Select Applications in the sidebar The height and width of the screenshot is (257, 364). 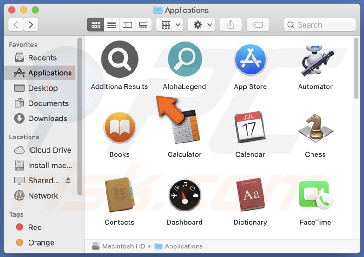[40, 73]
